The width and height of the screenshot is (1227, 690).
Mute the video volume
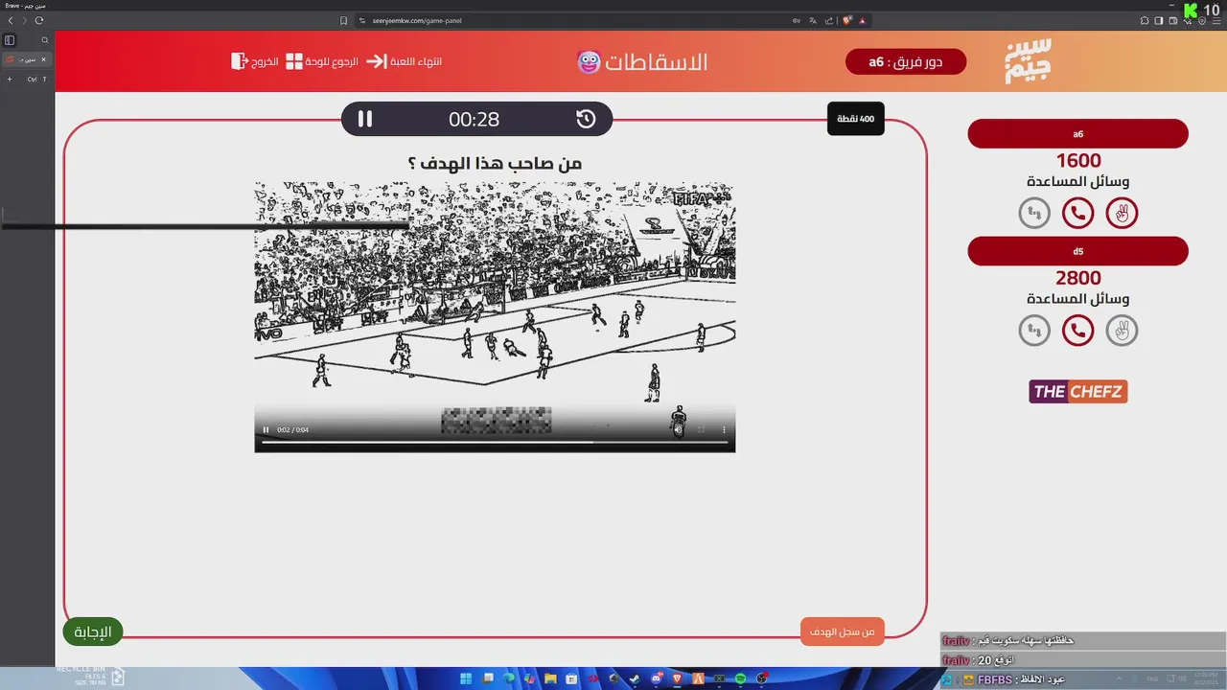(x=678, y=429)
